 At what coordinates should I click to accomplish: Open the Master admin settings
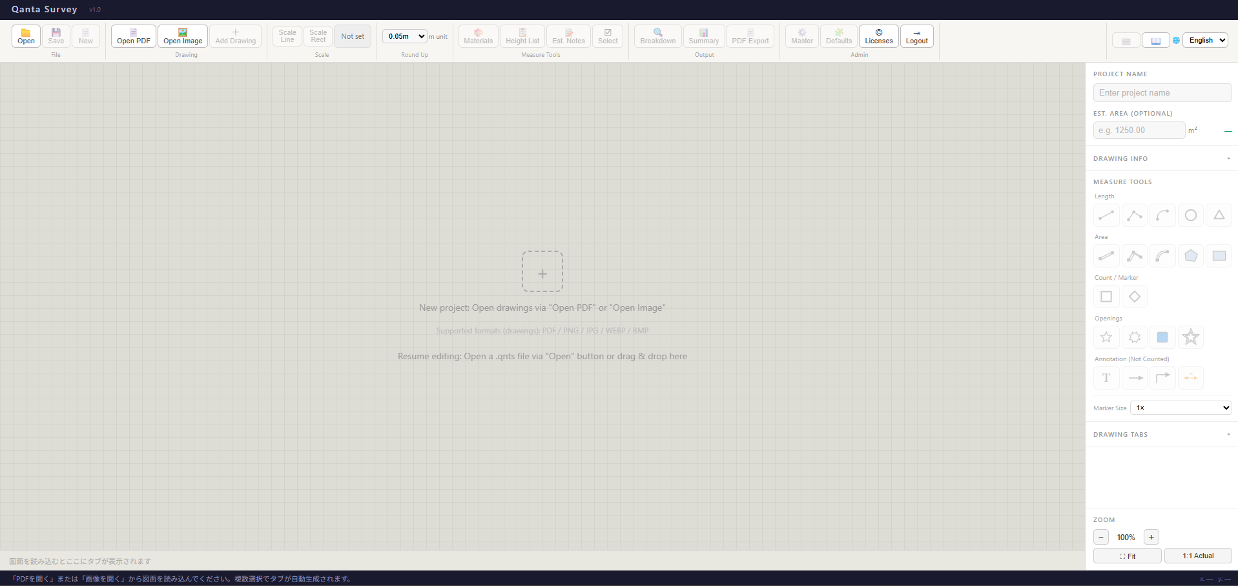[802, 36]
